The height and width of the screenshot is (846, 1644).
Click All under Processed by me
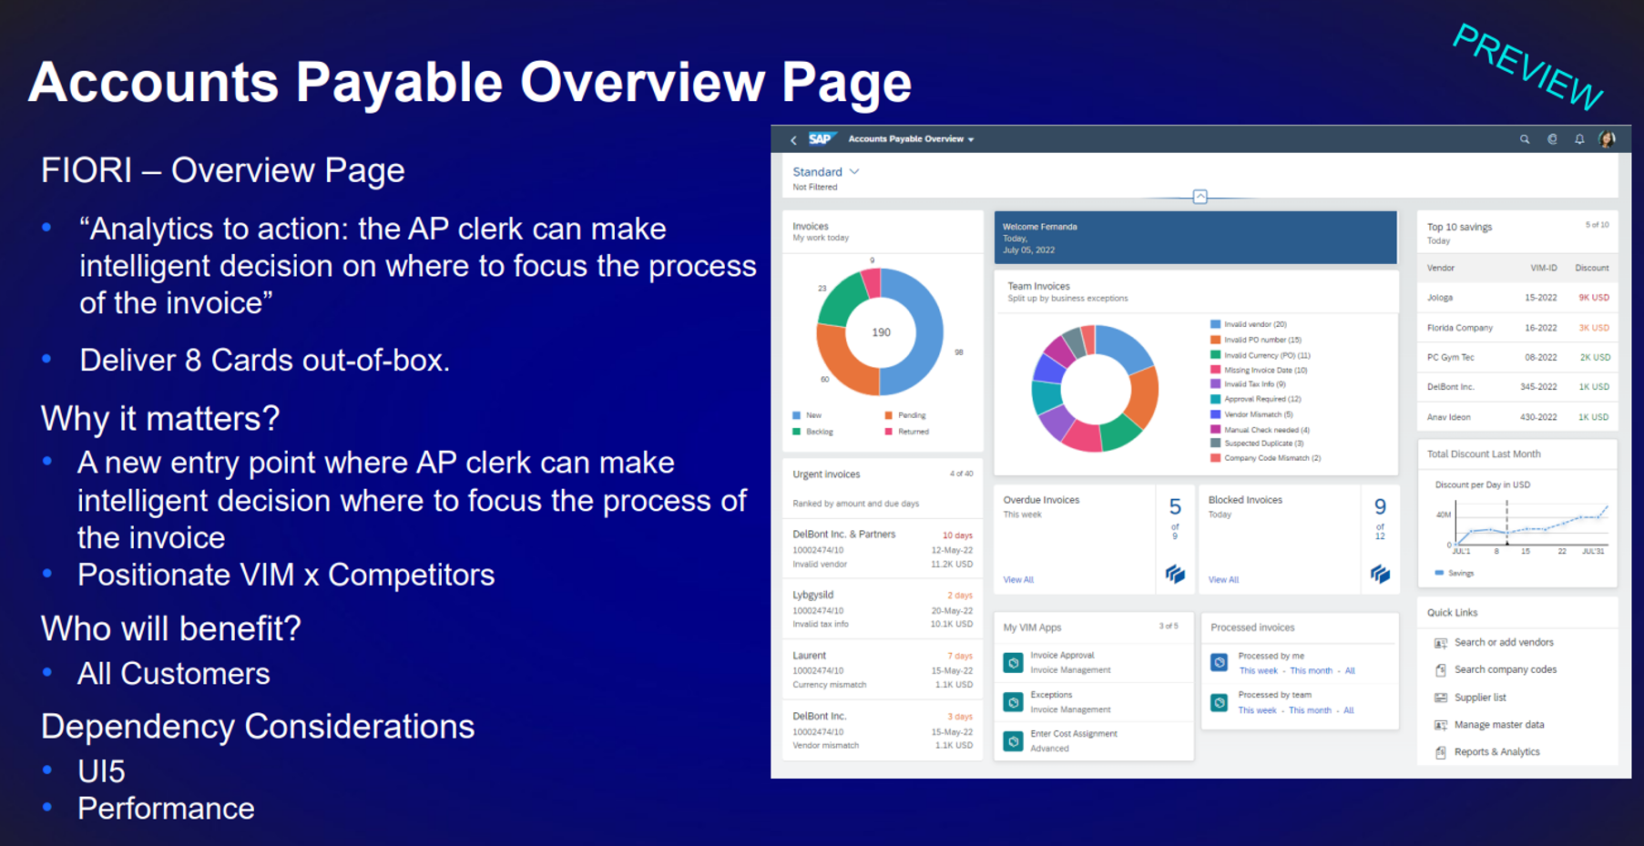coord(1350,671)
